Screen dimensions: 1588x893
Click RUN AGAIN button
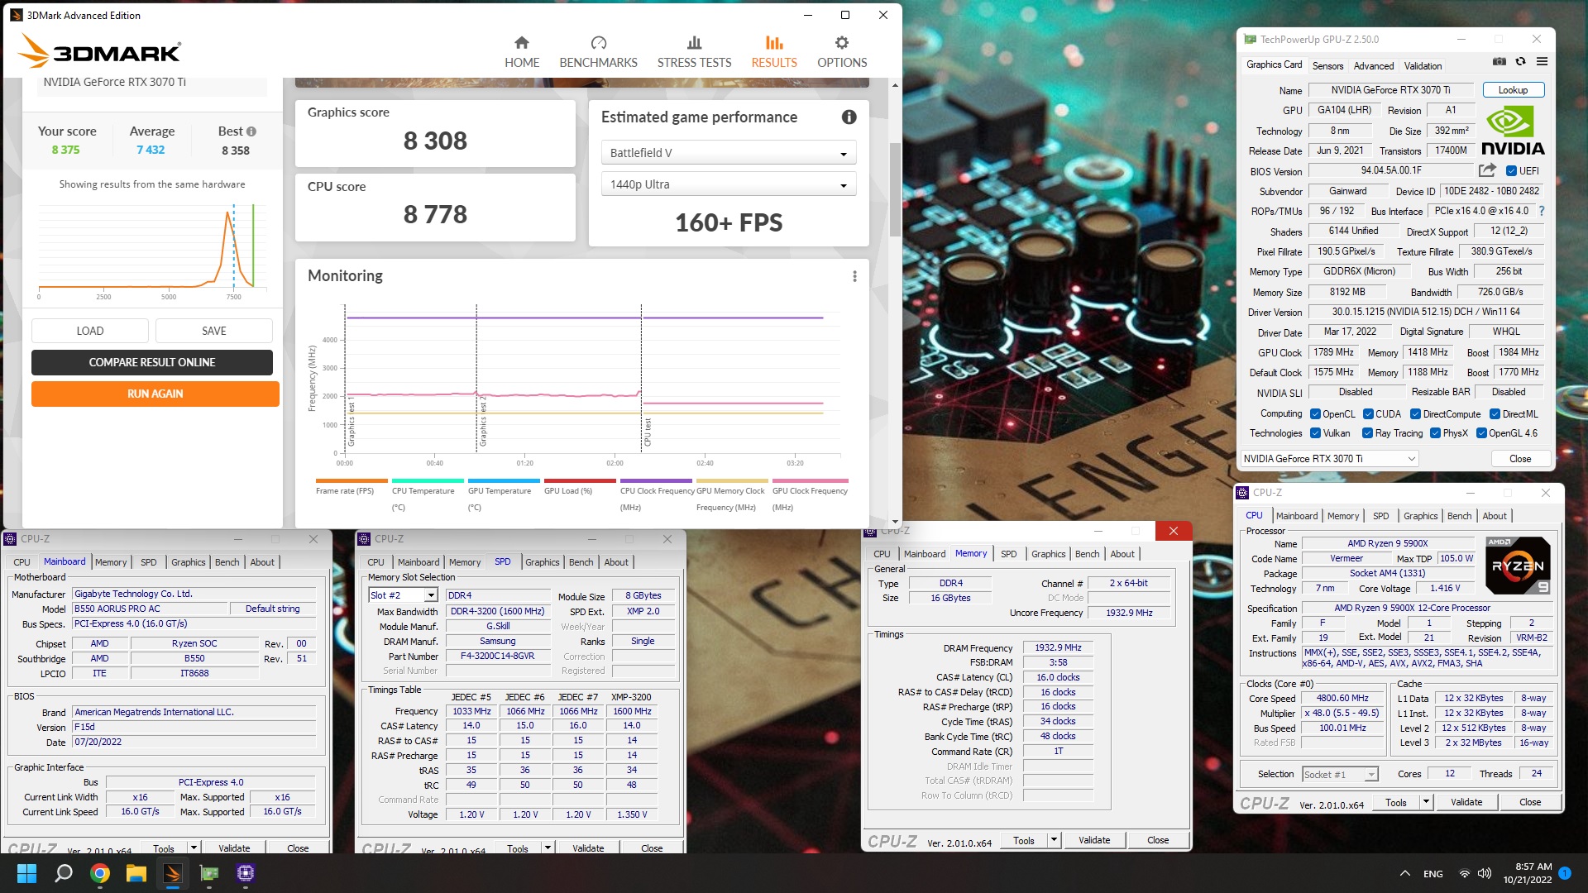pyautogui.click(x=155, y=394)
